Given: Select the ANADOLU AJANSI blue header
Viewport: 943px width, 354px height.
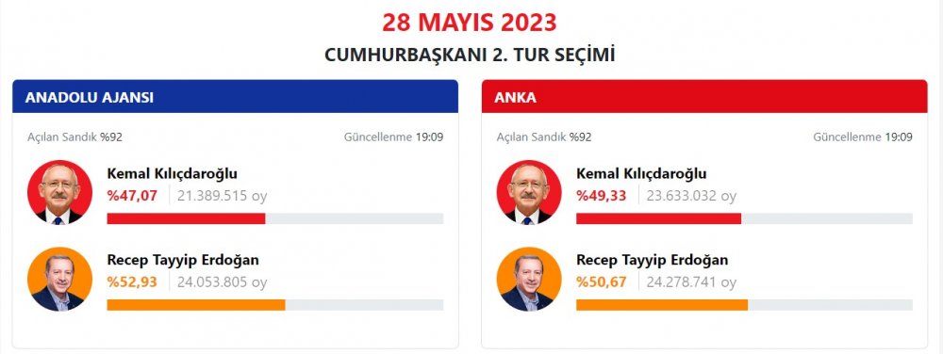Looking at the screenshot, I should click(x=235, y=97).
